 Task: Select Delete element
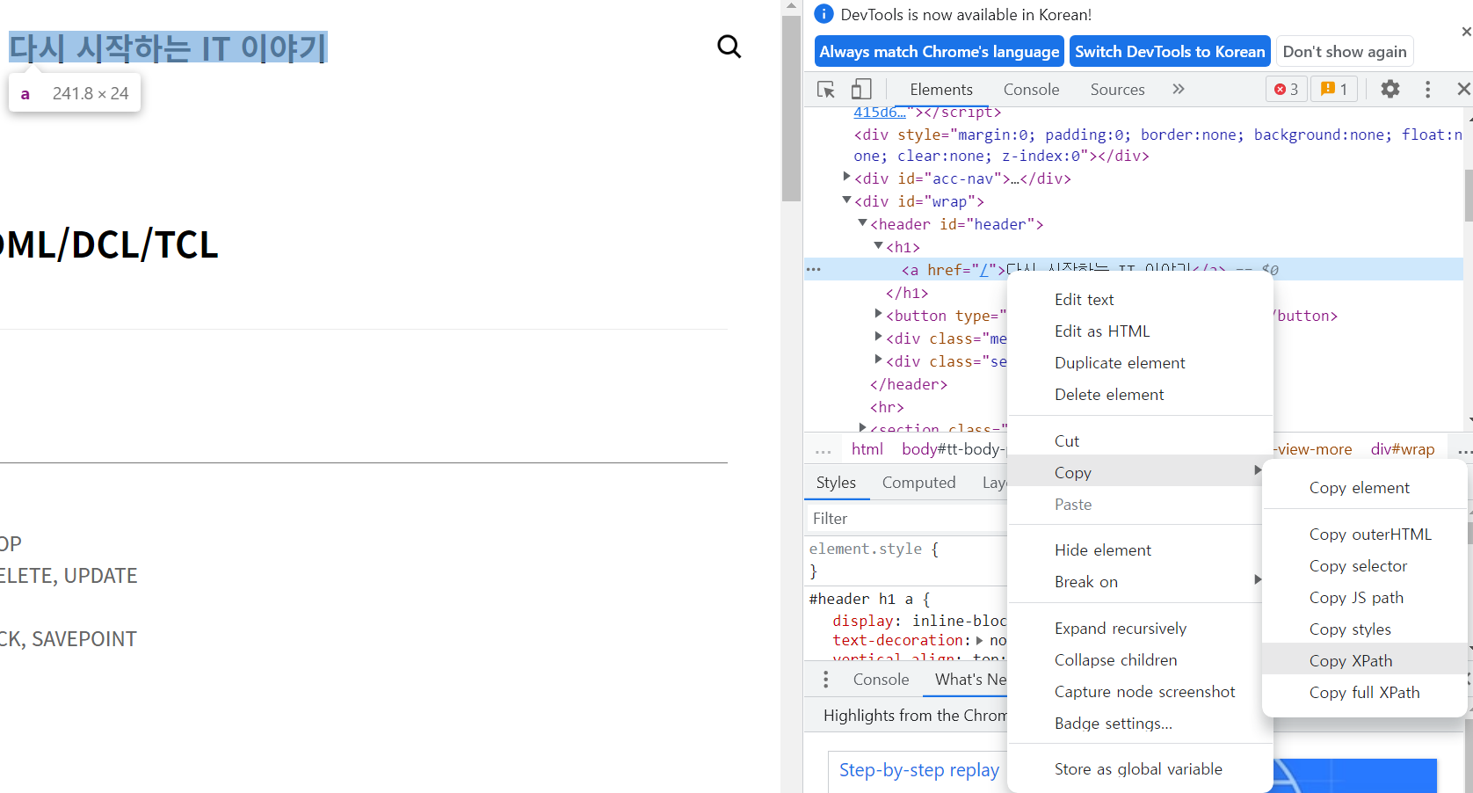[1140, 395]
